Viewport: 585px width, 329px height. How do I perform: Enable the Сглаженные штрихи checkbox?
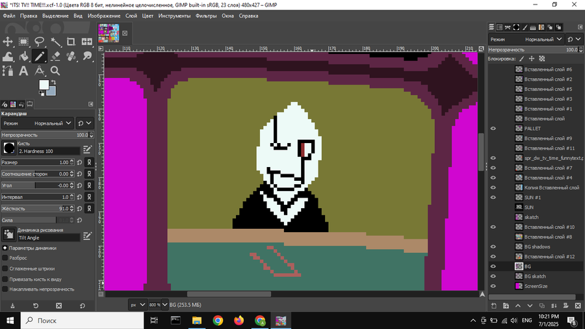(x=5, y=269)
